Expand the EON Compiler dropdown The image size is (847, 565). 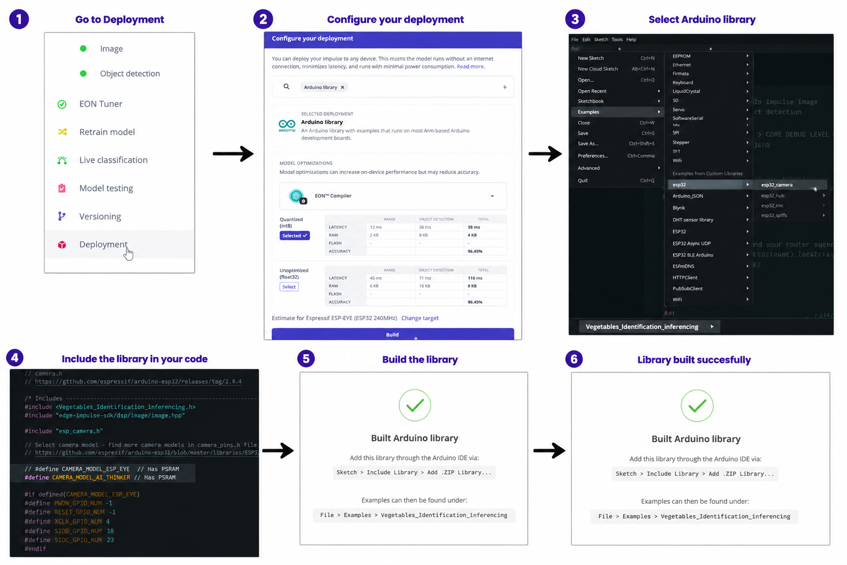click(492, 196)
